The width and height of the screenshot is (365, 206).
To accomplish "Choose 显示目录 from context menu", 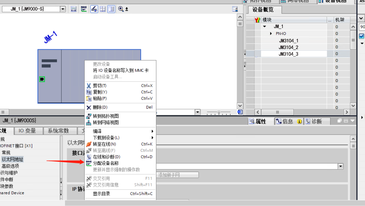I will click(x=120, y=194).
